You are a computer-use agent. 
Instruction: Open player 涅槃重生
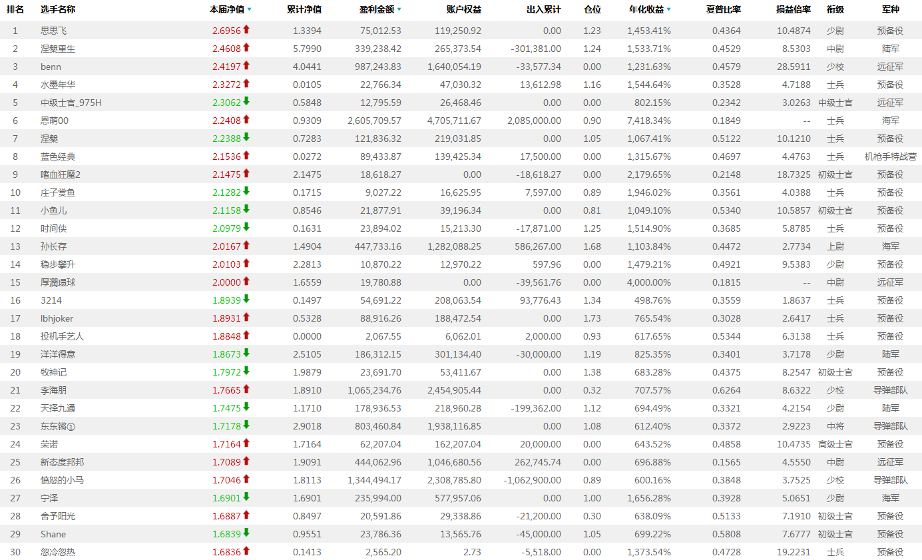58,49
